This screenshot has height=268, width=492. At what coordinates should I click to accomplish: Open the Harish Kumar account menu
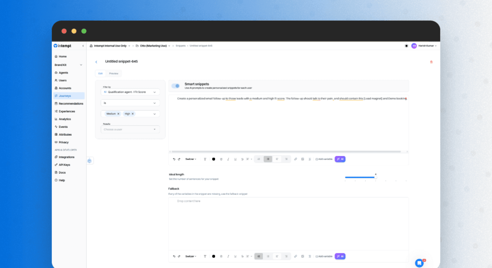pyautogui.click(x=424, y=46)
